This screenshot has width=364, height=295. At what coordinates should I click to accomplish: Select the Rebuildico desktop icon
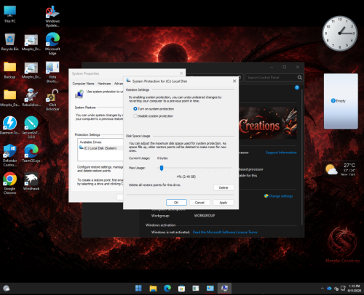[31, 97]
